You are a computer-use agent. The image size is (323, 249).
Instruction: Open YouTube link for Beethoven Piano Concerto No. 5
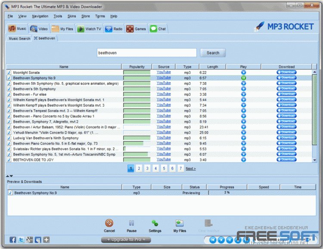click(164, 143)
